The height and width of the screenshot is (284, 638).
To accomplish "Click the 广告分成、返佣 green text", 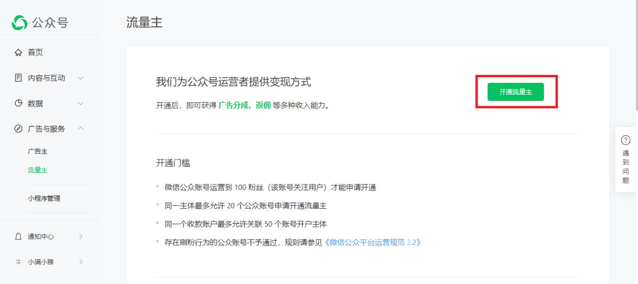I will click(x=245, y=105).
